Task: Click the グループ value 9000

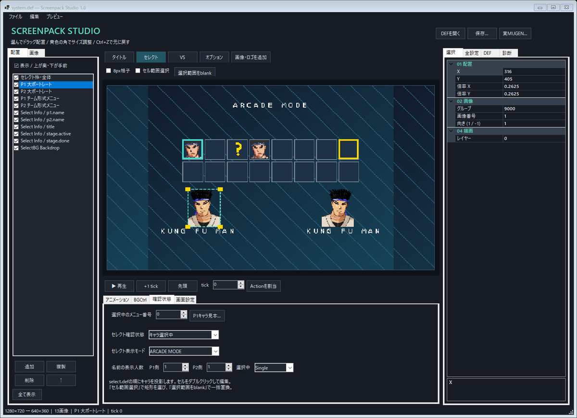Action: pyautogui.click(x=533, y=109)
